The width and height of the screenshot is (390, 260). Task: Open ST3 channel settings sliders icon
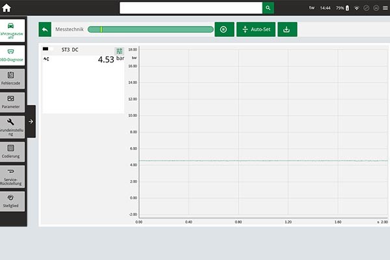pyautogui.click(x=120, y=51)
